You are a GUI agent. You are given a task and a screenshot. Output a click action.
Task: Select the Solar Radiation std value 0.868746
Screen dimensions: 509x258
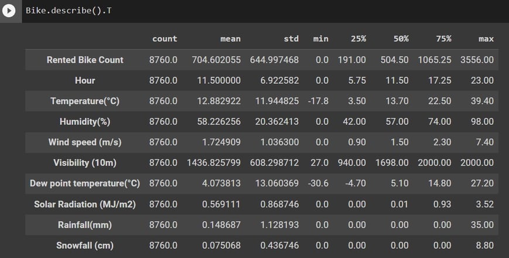279,204
